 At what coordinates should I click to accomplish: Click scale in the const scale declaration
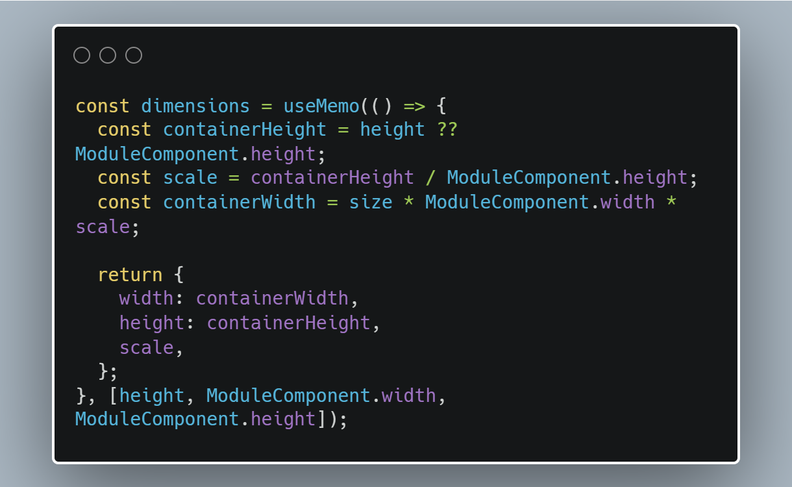[190, 177]
